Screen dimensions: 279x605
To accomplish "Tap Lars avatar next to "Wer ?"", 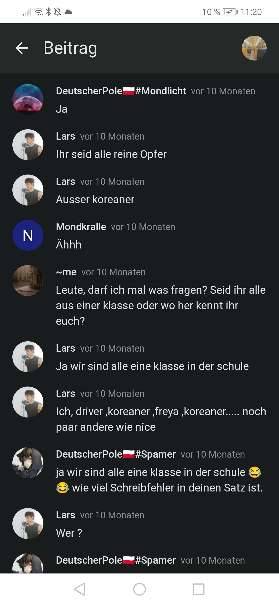I will [x=28, y=524].
